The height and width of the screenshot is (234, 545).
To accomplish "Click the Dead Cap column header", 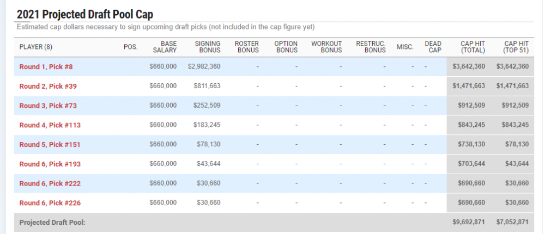I will (x=433, y=47).
